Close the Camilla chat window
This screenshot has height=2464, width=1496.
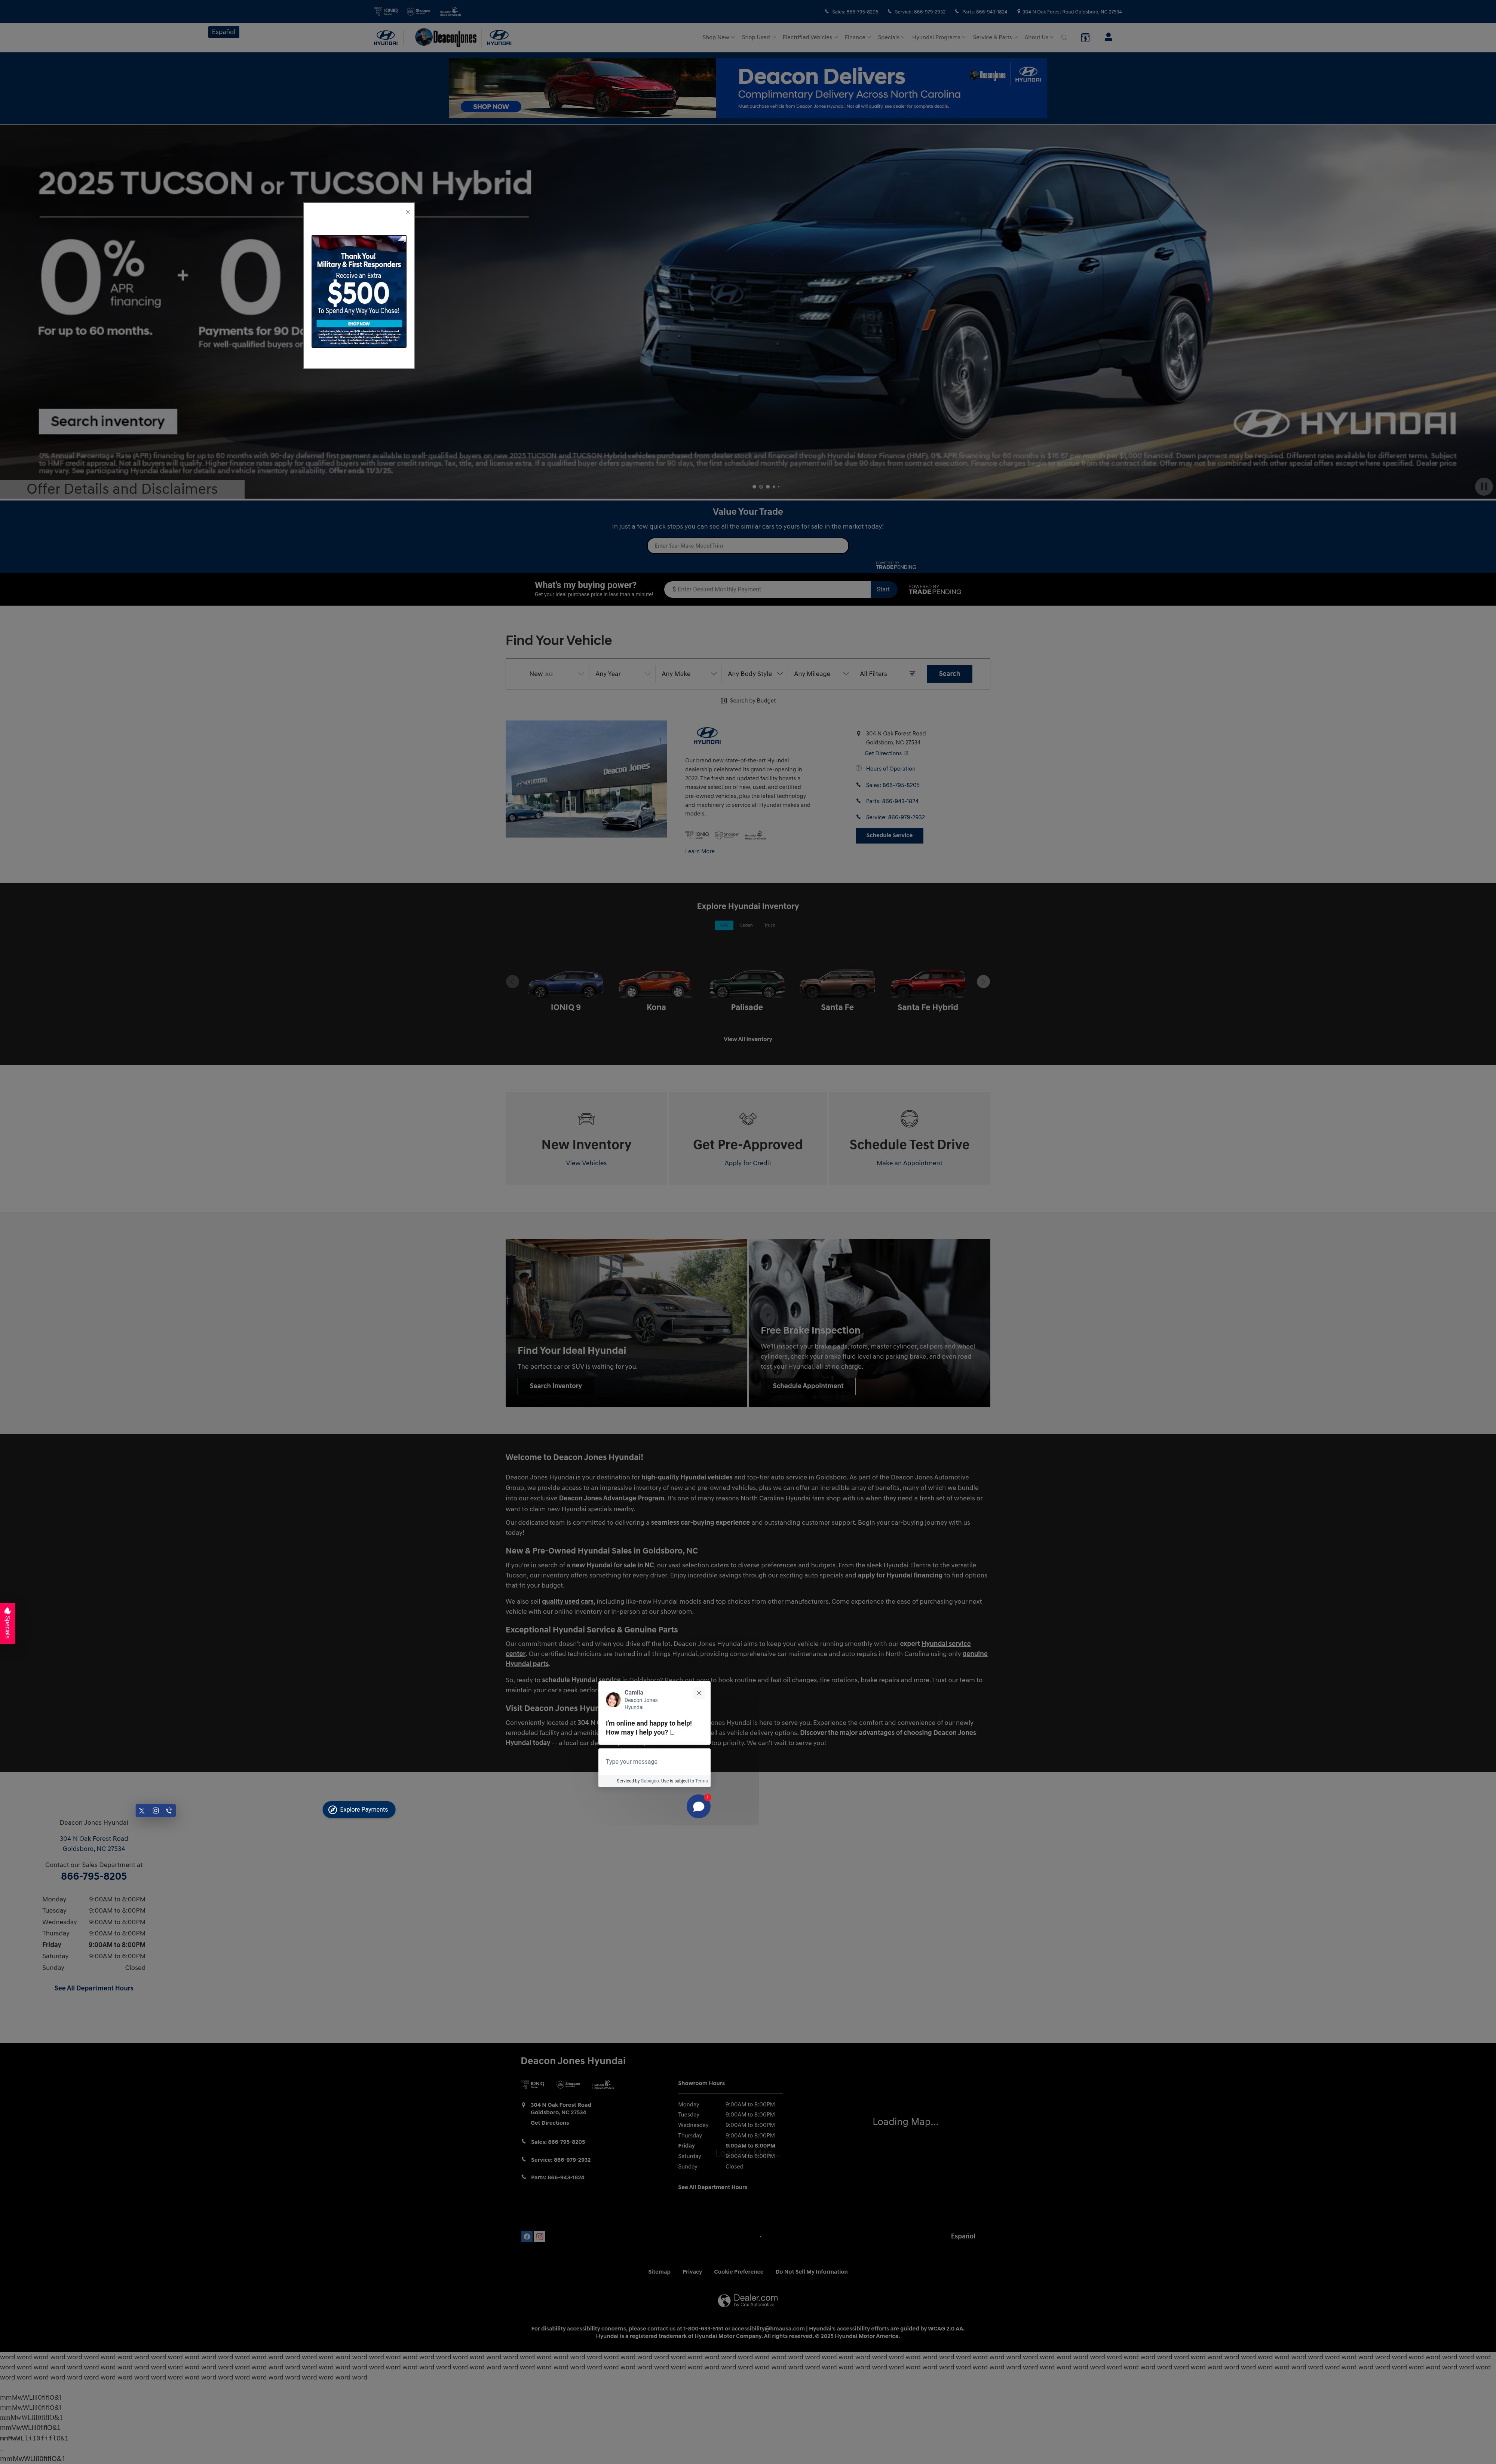699,1693
